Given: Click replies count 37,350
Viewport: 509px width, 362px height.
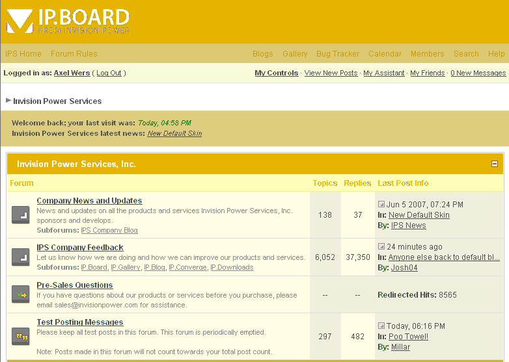Looking at the screenshot, I should (x=358, y=257).
